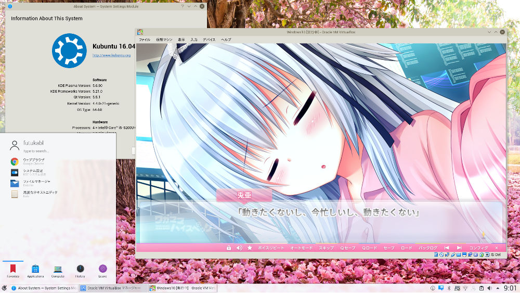Click the game dialogue text box
Screen dimensions: 520x293
321,222
